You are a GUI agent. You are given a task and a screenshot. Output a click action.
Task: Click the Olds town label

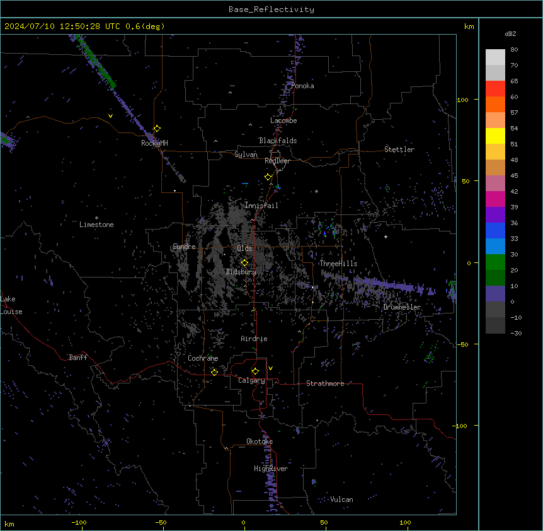click(244, 248)
